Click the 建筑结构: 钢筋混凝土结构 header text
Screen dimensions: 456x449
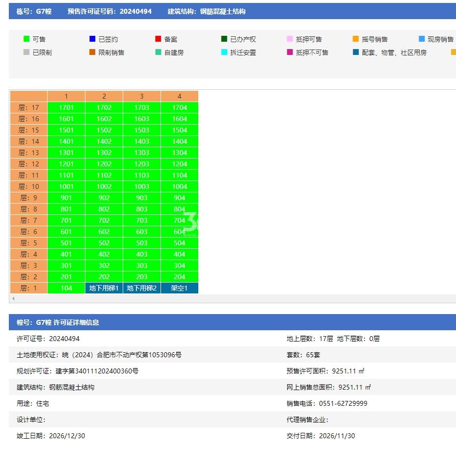207,11
